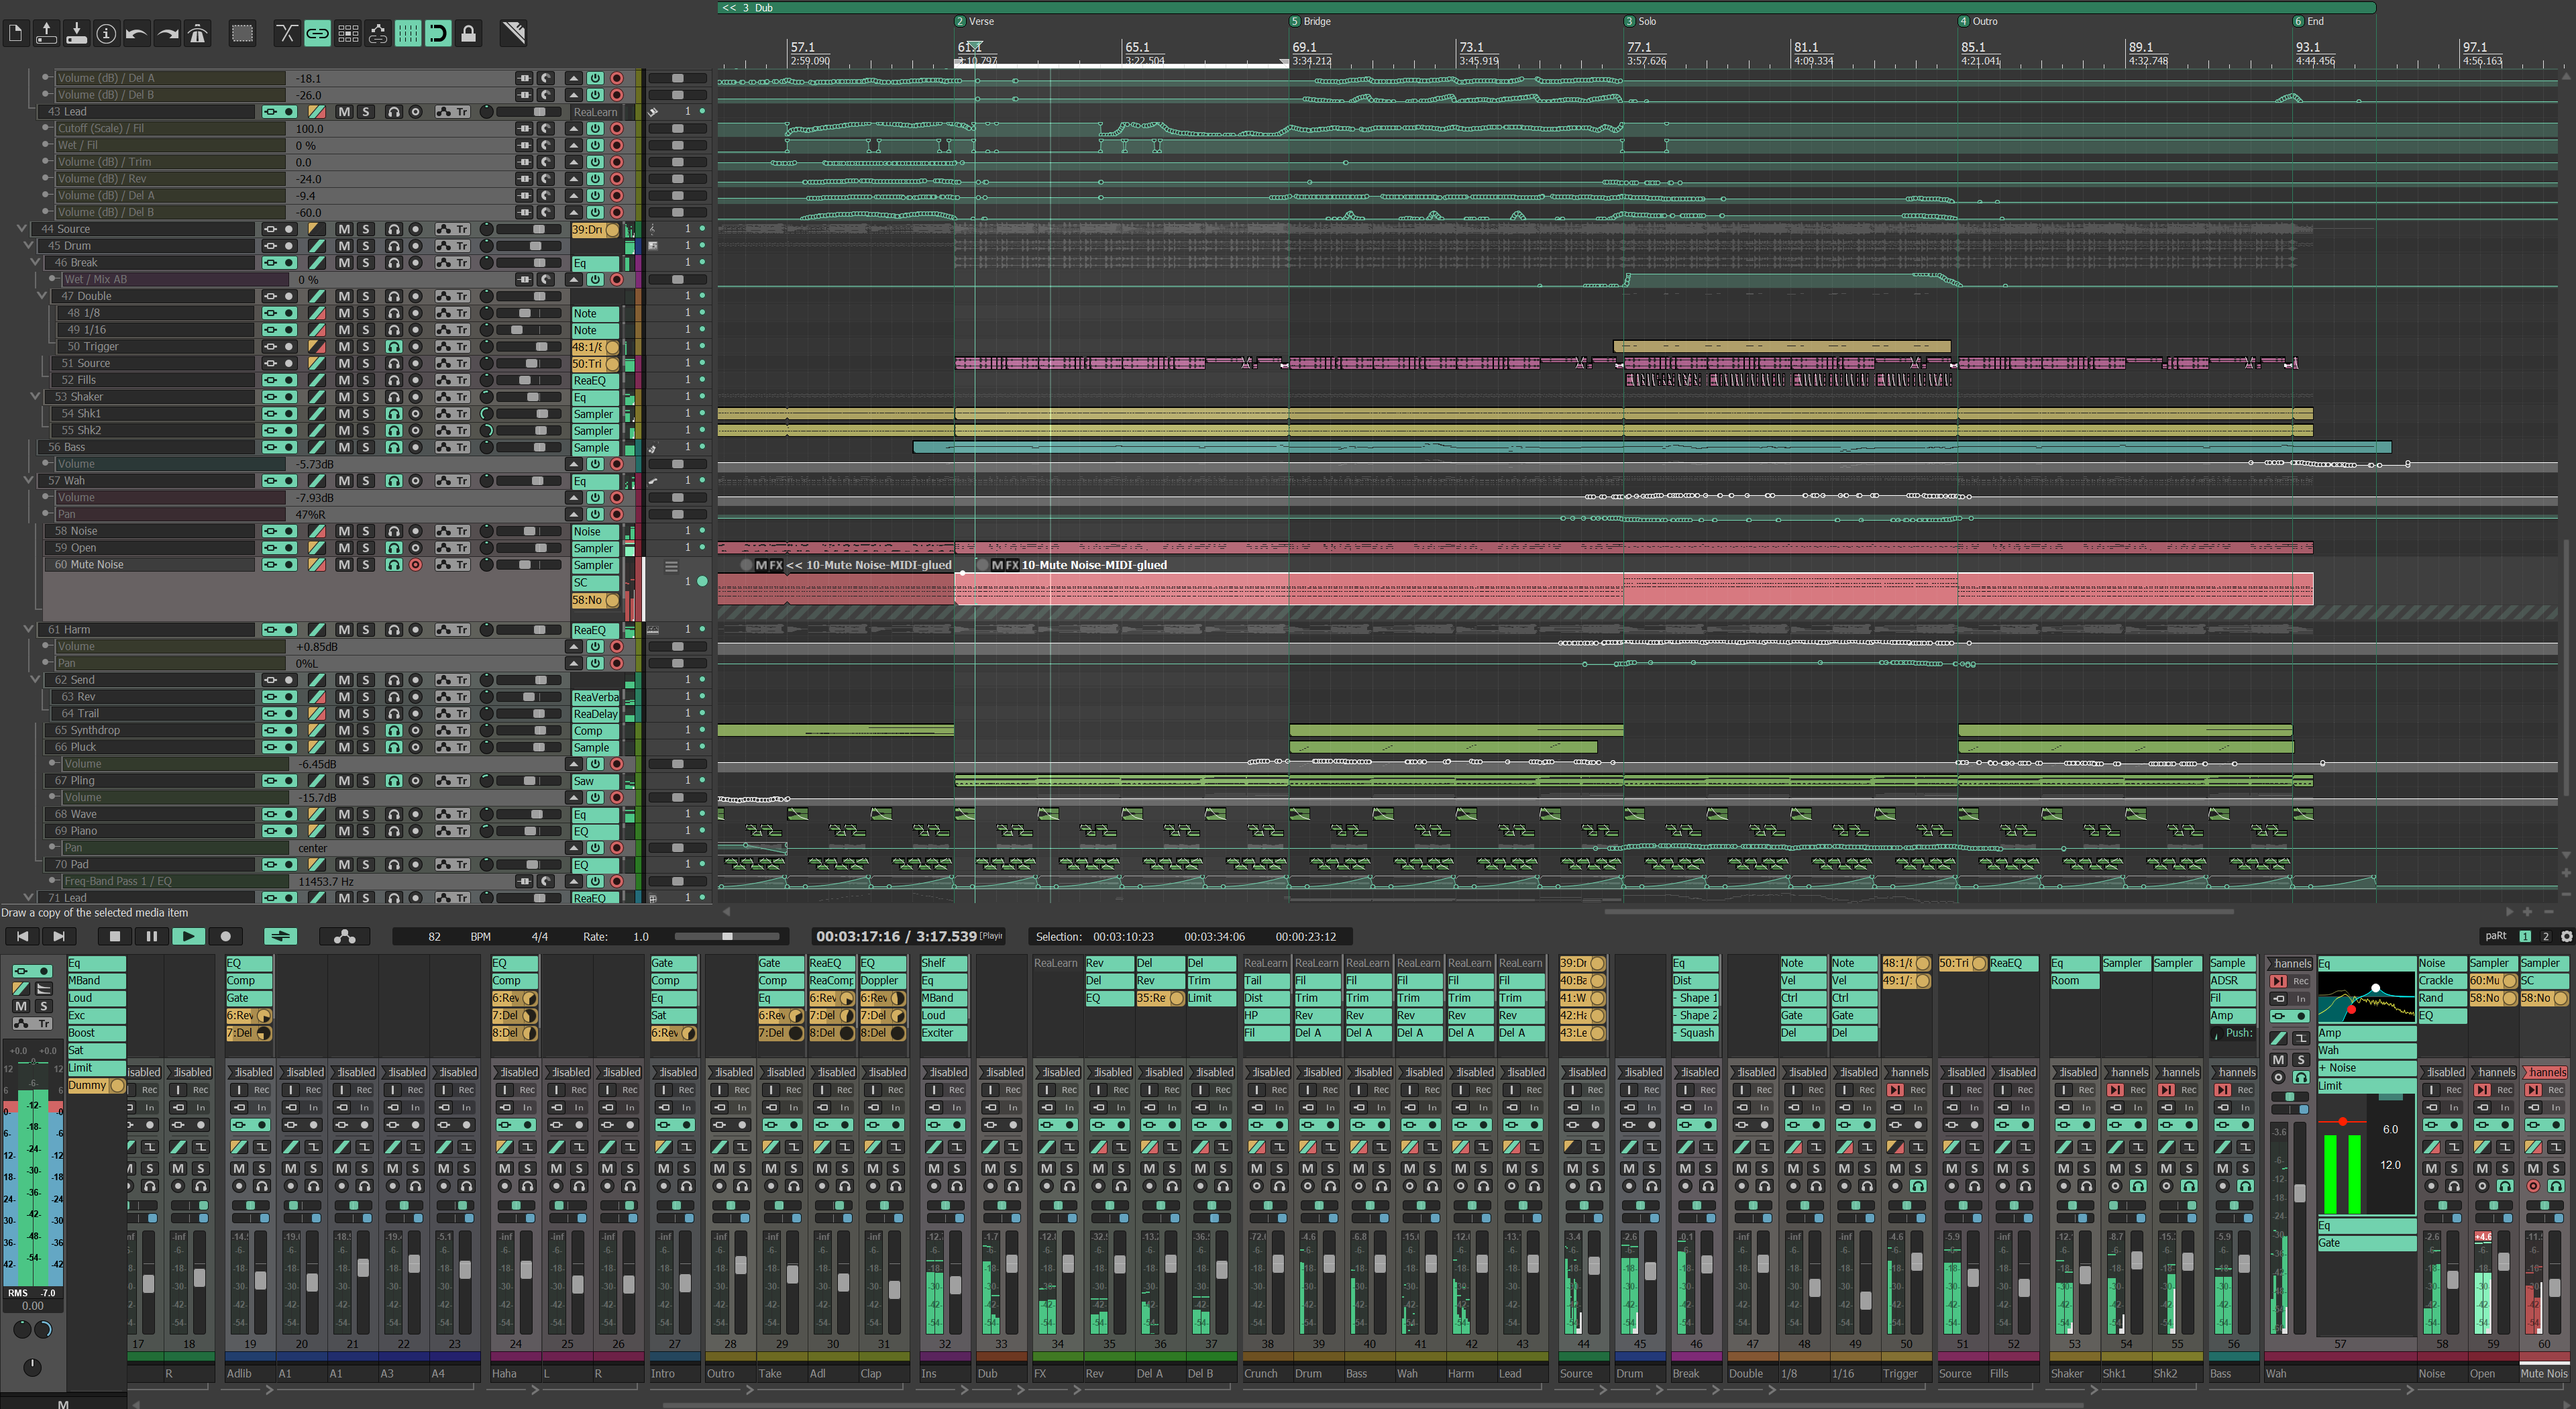
Task: Select the '4 Outro' region marker
Action: click(1978, 21)
